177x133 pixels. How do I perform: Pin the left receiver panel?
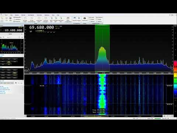21,25
